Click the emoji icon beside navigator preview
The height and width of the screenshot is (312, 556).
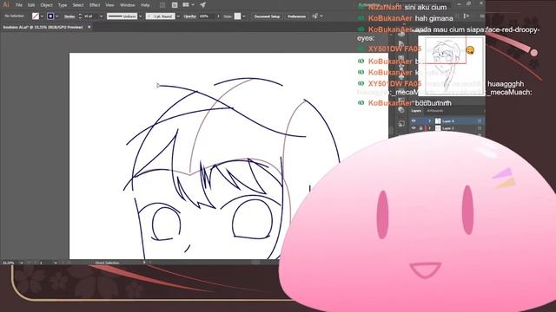[470, 50]
